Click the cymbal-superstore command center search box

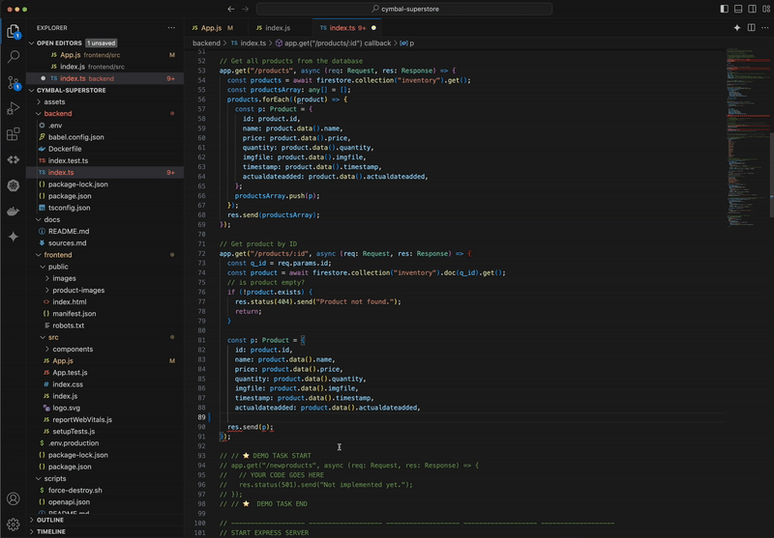coord(404,9)
